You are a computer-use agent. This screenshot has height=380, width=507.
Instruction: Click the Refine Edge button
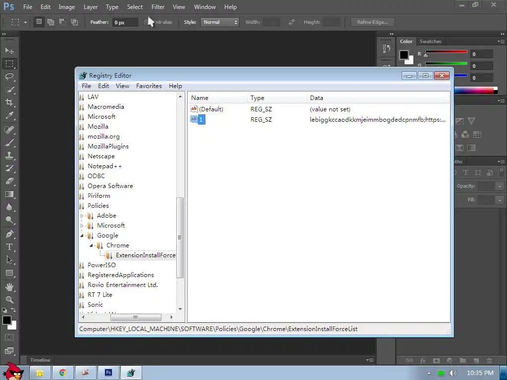click(372, 22)
